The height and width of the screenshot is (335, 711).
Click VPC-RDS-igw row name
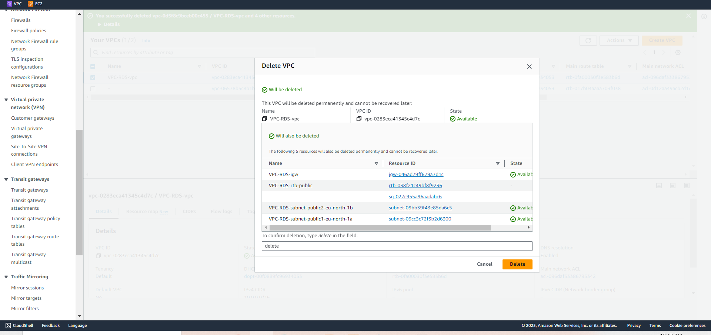point(284,175)
